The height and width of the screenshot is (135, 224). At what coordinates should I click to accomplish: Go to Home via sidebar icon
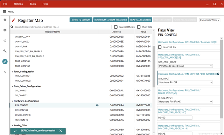pyautogui.click(x=5, y=20)
